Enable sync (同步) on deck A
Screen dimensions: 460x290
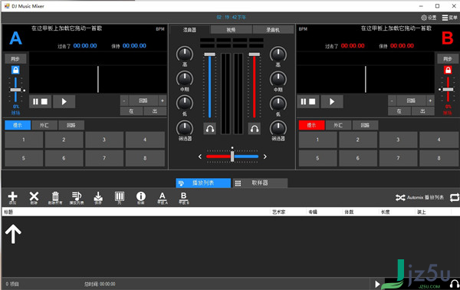coord(15,59)
